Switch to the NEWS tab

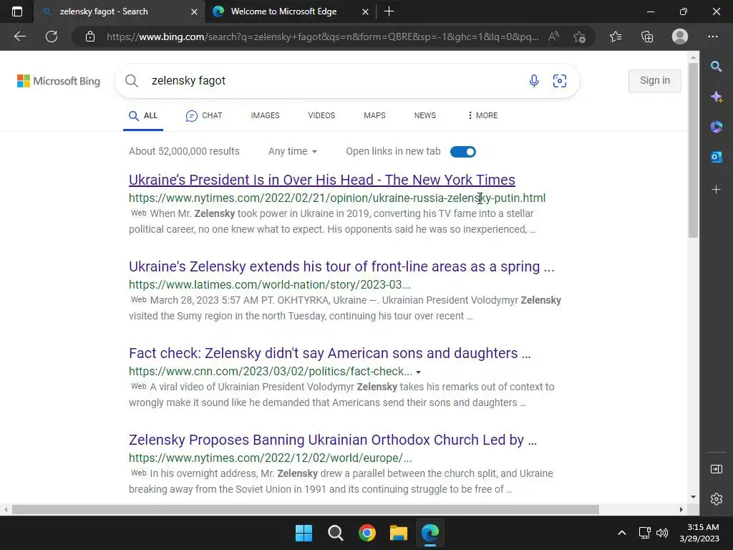click(425, 115)
